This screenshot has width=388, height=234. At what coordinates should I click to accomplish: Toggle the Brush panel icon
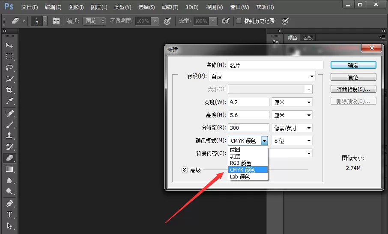click(x=56, y=21)
